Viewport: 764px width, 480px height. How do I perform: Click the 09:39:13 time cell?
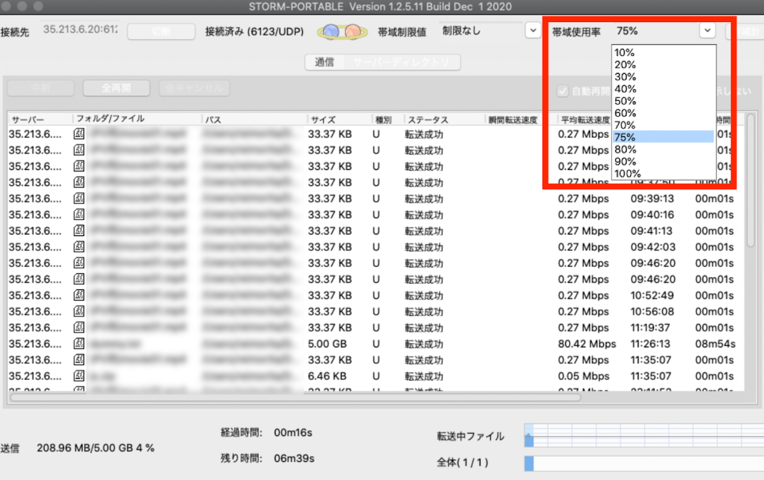tap(652, 199)
